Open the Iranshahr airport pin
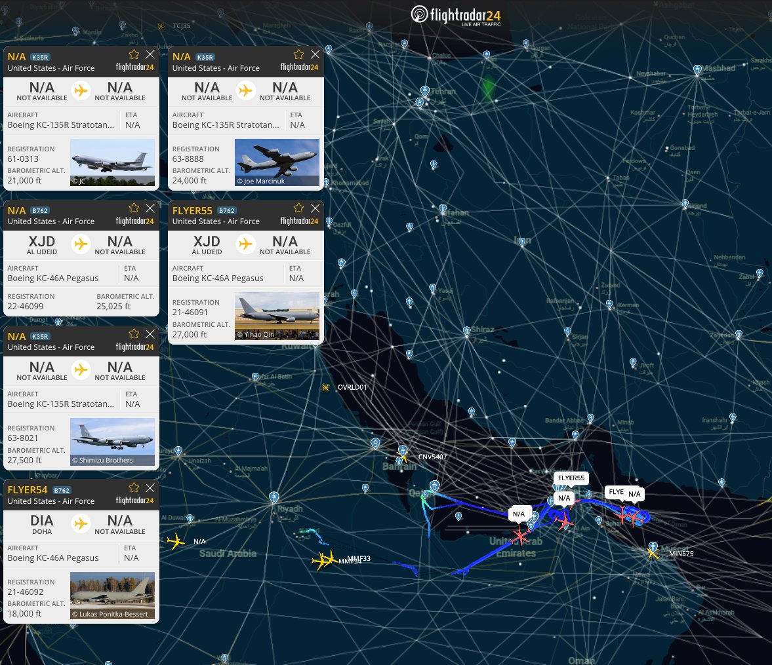Image resolution: width=772 pixels, height=665 pixels. 733,417
